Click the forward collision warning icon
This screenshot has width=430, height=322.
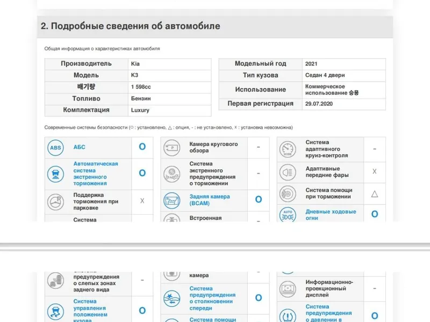171,298
